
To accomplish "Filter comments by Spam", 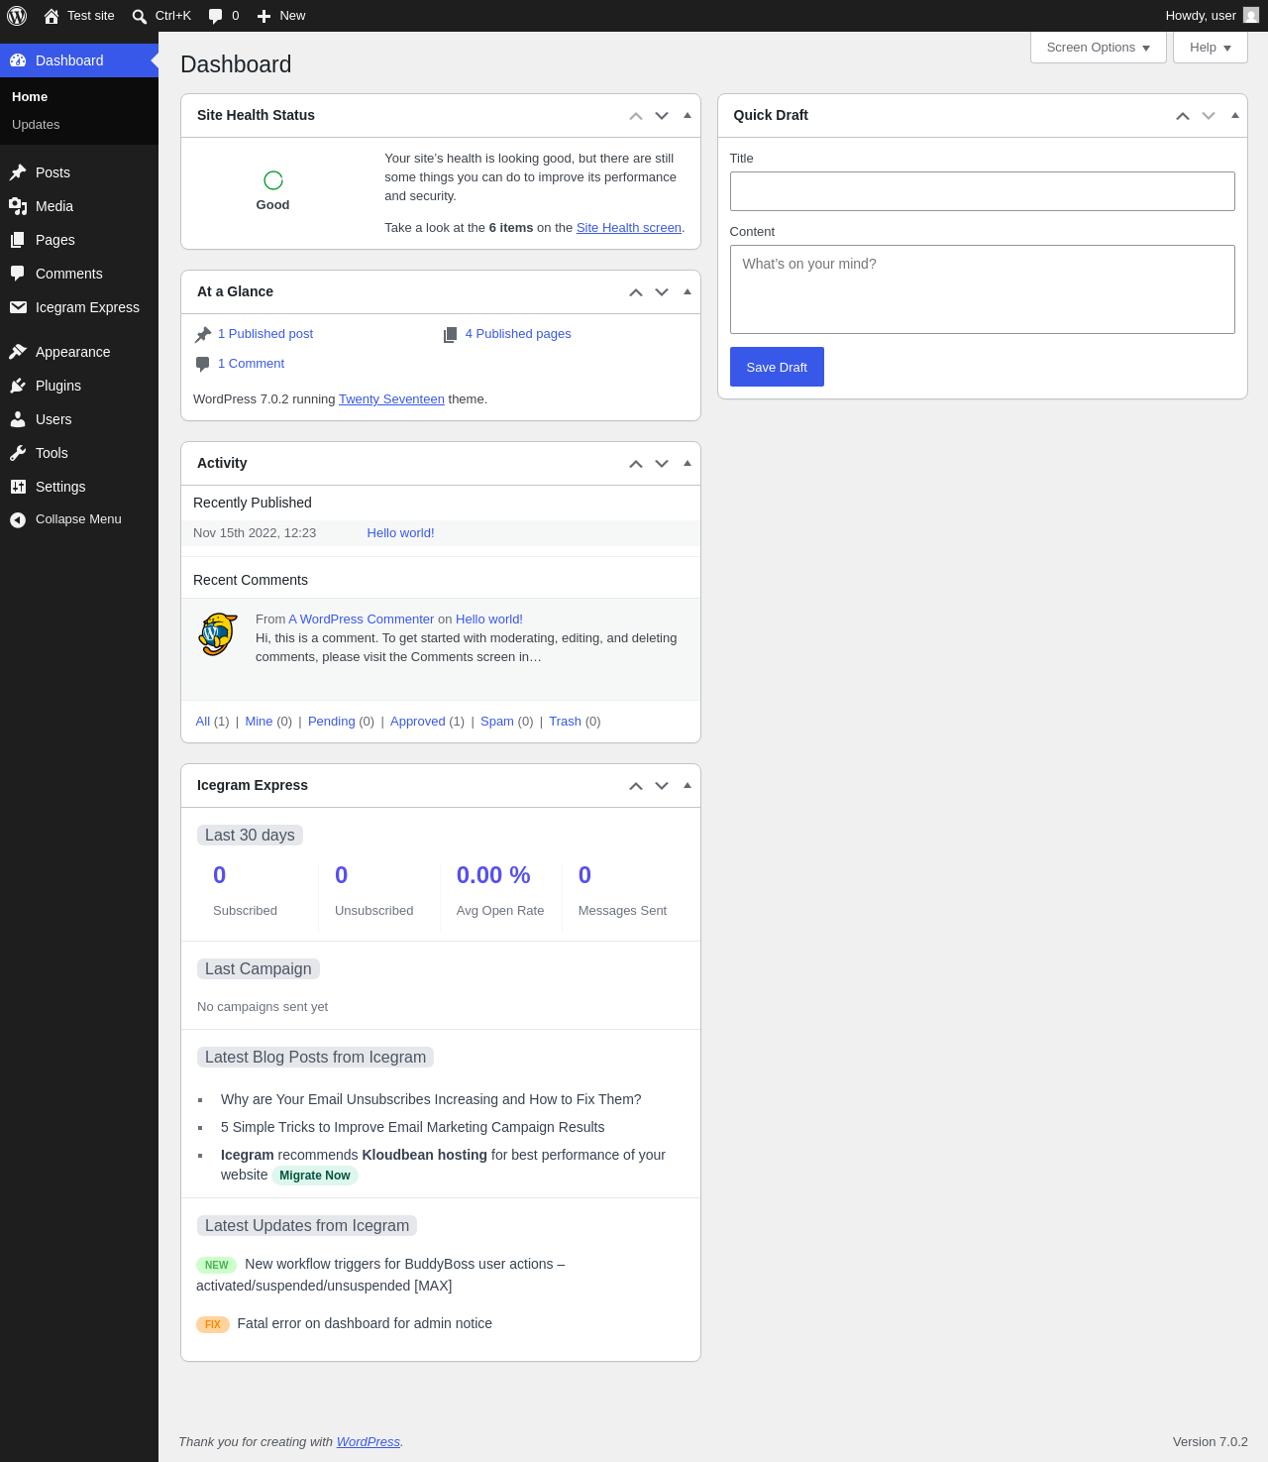I will (x=497, y=722).
